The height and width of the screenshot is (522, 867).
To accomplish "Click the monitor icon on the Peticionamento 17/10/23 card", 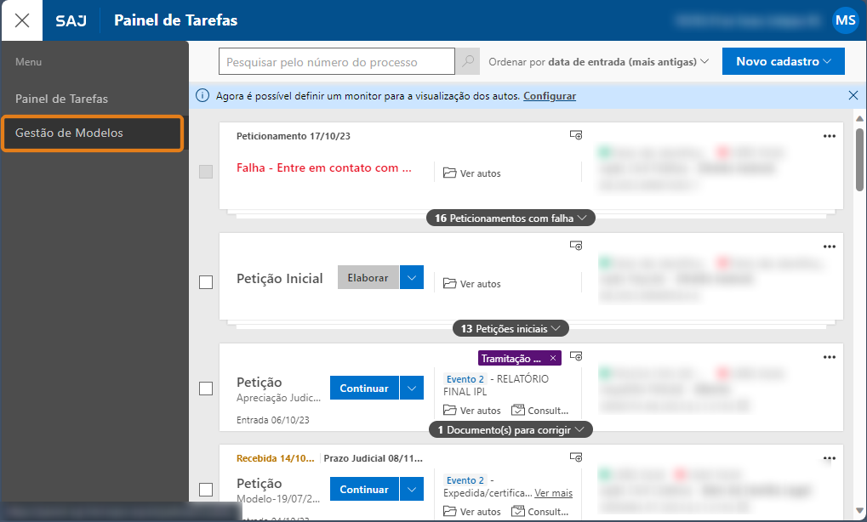I will (x=576, y=134).
